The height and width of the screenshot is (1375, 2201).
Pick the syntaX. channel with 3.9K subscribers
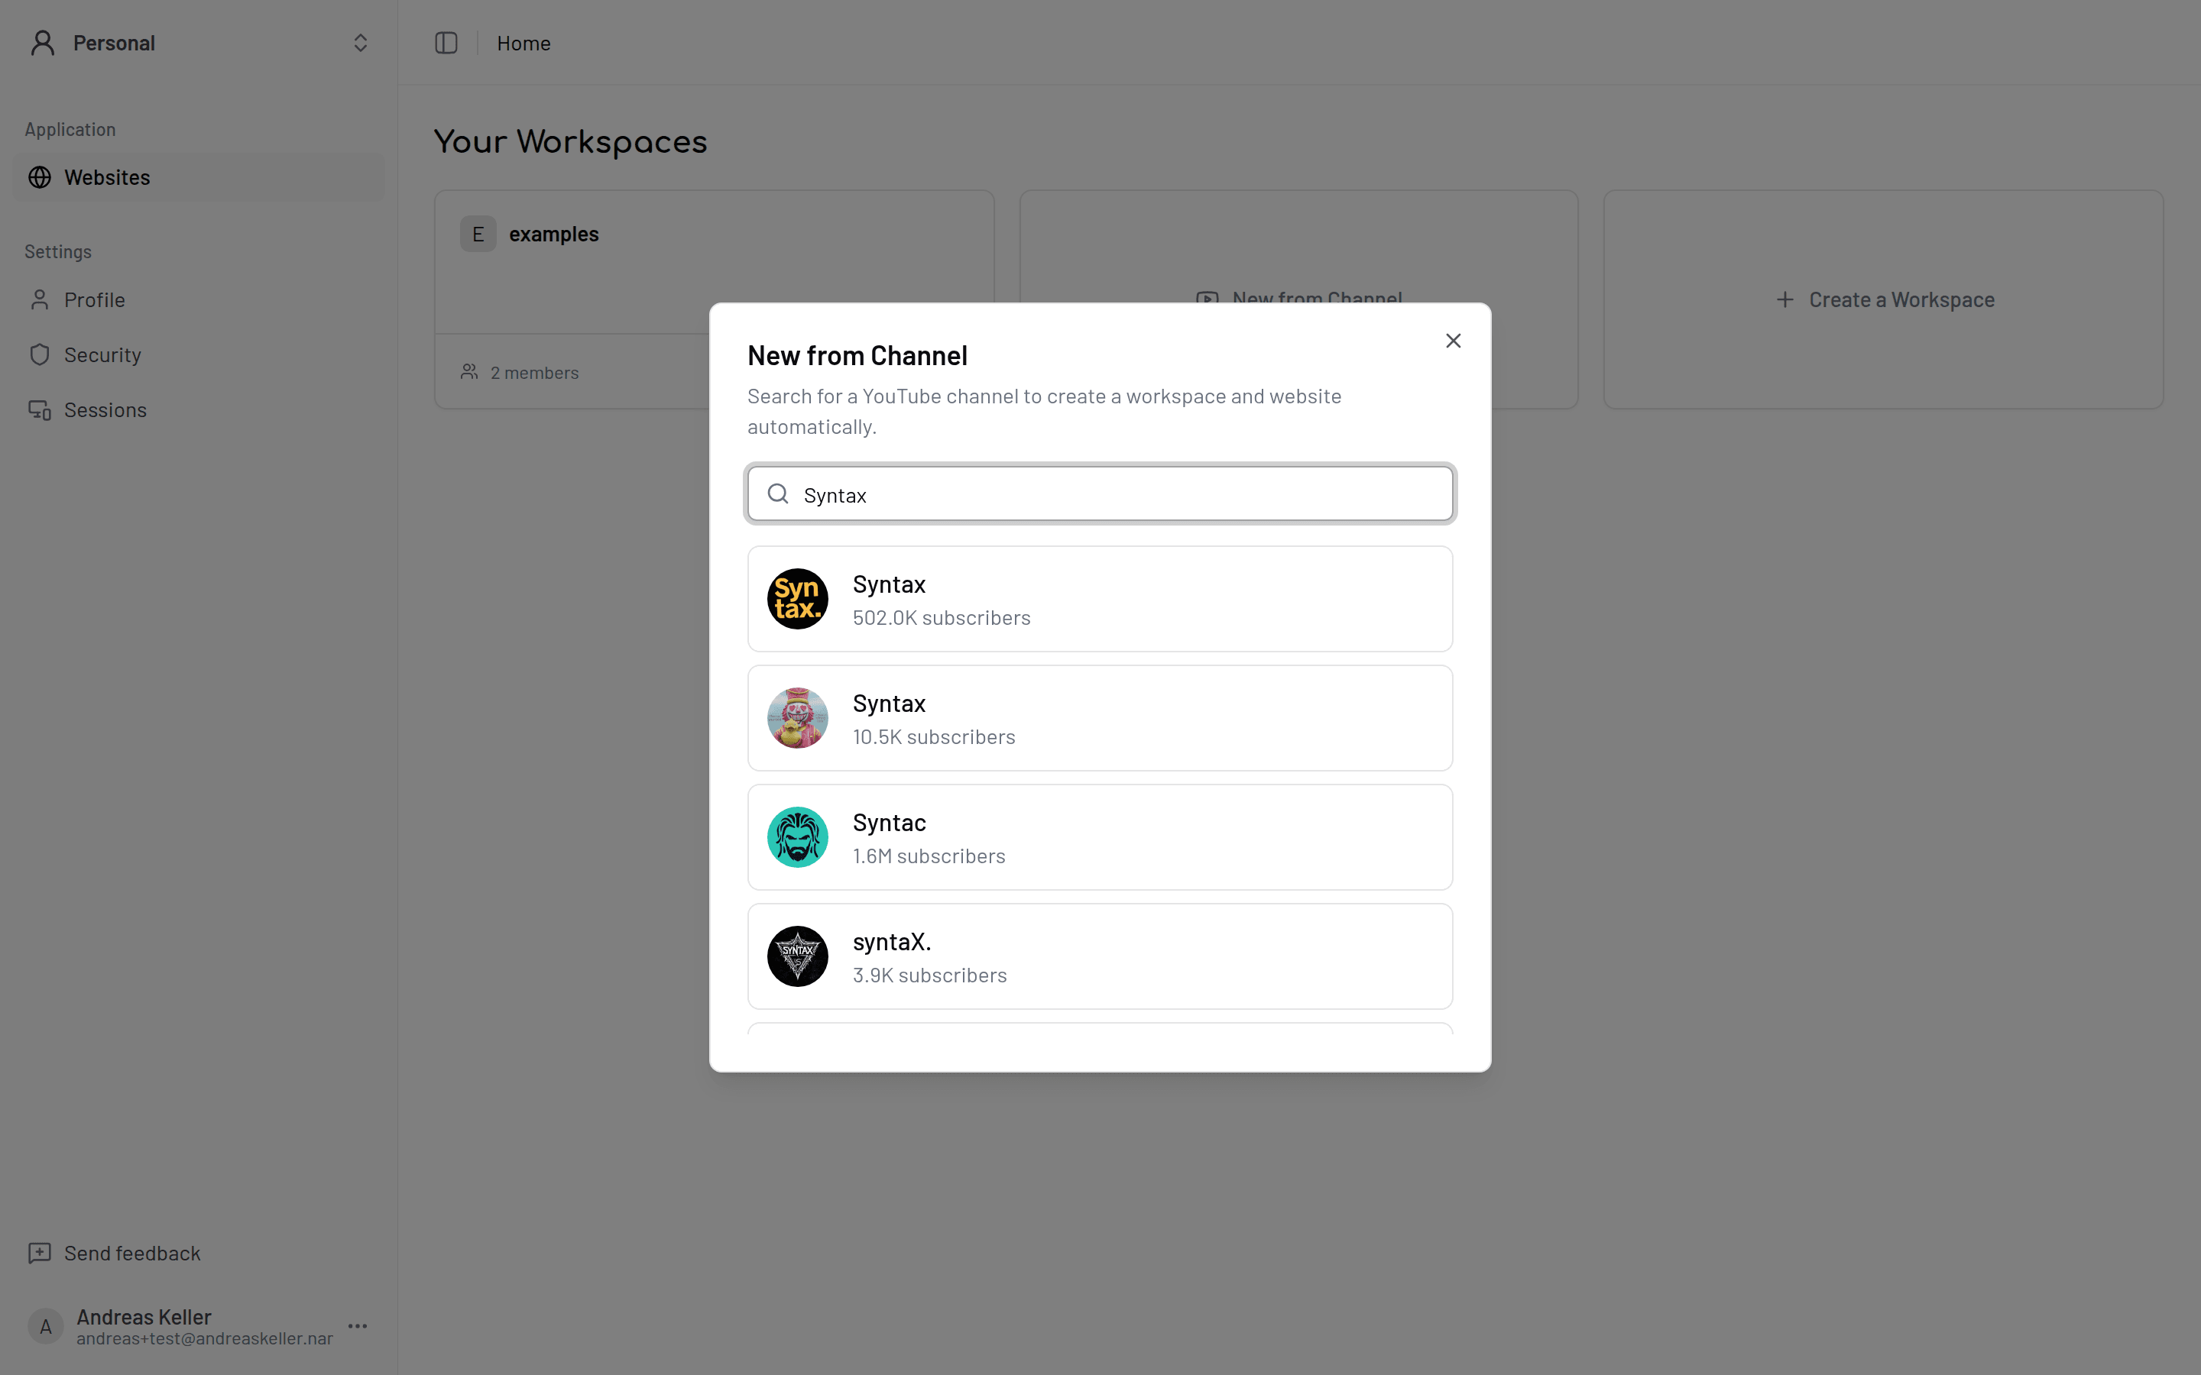(x=1100, y=956)
